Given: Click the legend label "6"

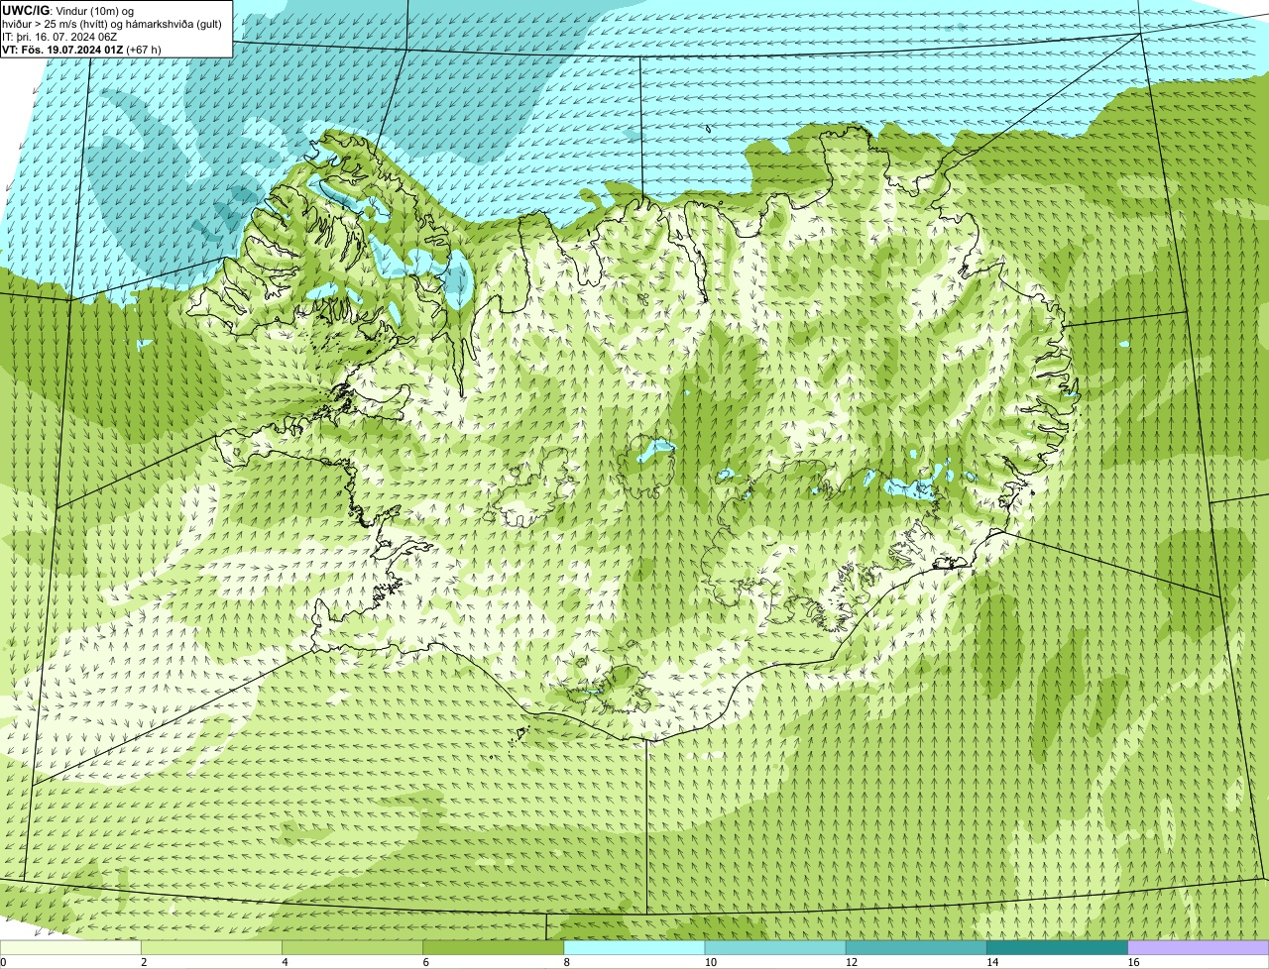Looking at the screenshot, I should click(425, 962).
